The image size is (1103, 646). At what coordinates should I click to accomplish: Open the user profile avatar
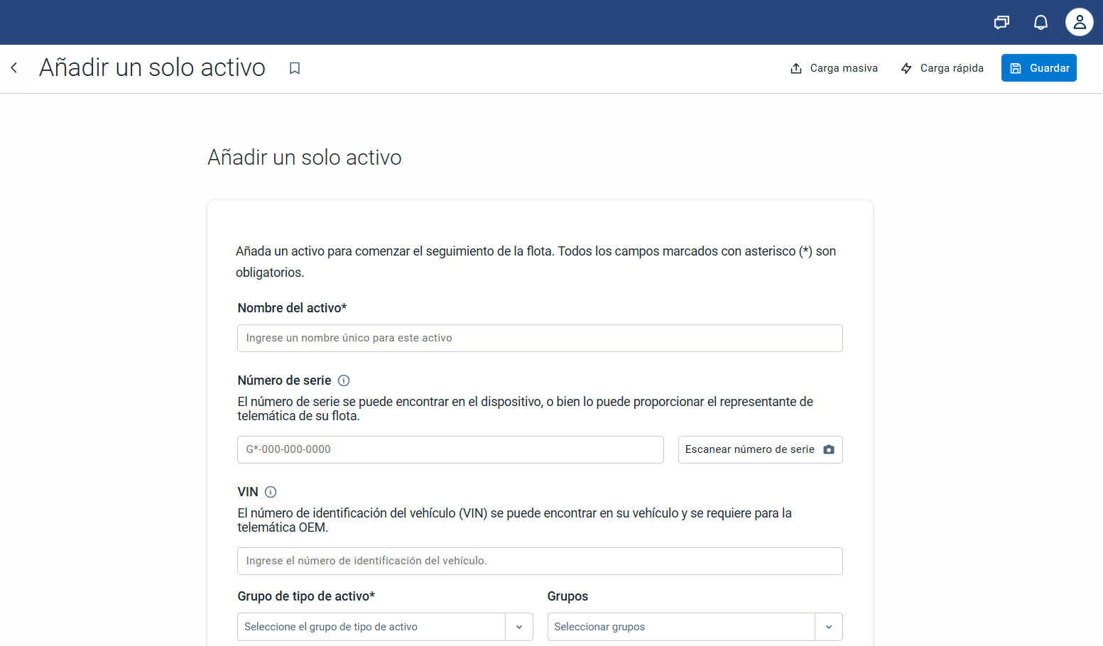[1079, 23]
